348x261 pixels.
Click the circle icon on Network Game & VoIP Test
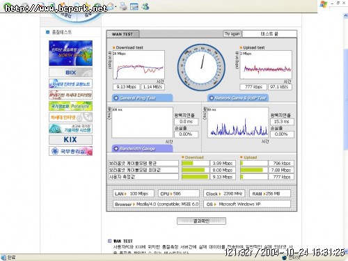coord(212,98)
